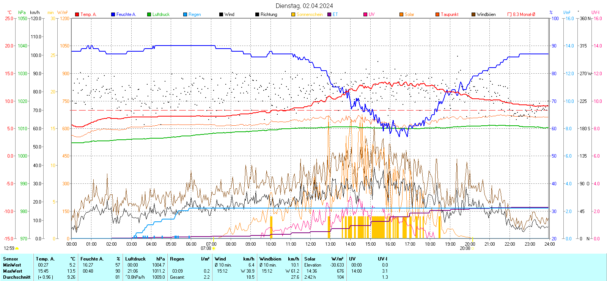Click the brown Windböen legend square
Image resolution: width=607 pixels, height=281 pixels.
coord(473,14)
